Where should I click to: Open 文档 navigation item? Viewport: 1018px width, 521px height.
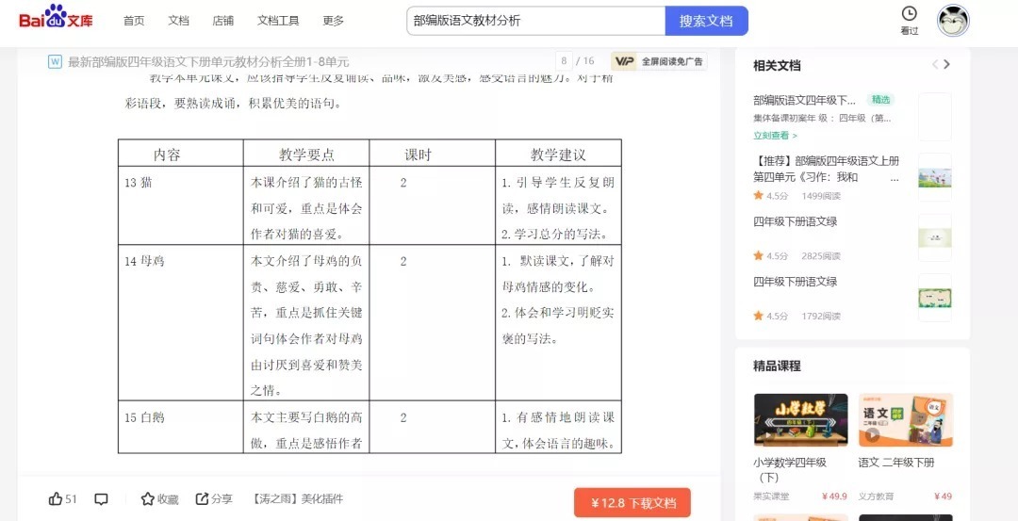178,21
